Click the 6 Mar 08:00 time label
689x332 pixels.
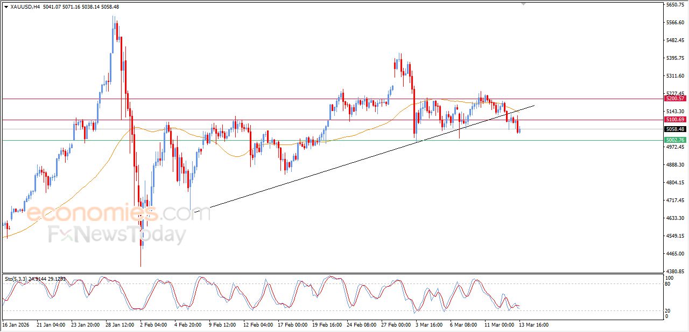click(x=464, y=325)
